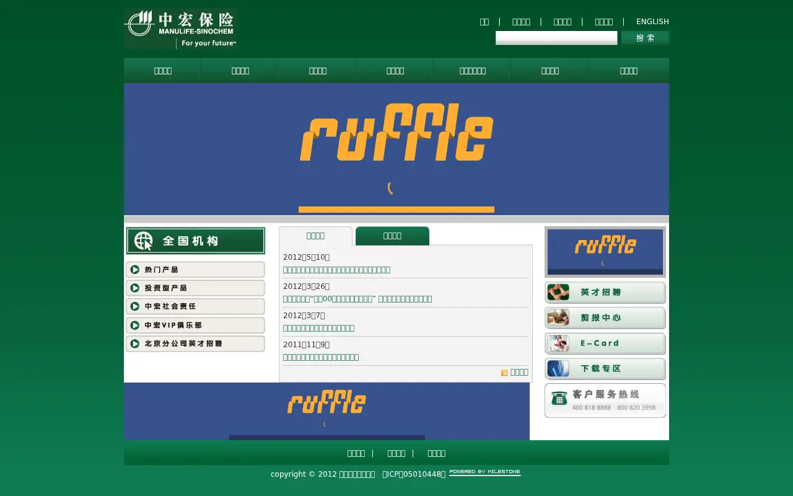Click the 剪报中心 clippings icon
The image size is (793, 496).
pyautogui.click(x=558, y=317)
